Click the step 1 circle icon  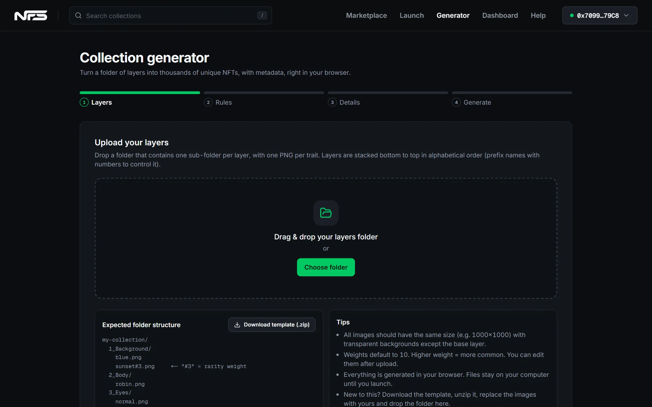(84, 102)
